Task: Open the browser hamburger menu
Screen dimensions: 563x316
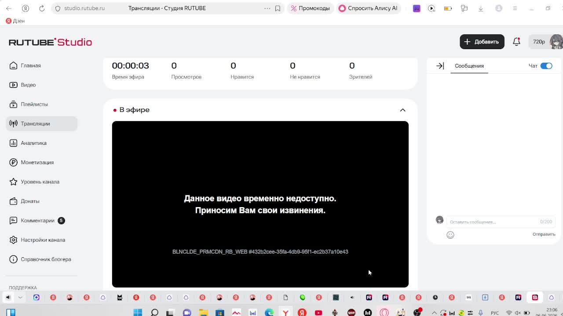Action: [515, 8]
